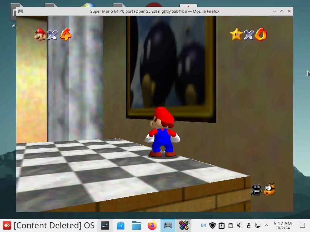The width and height of the screenshot is (310, 232).
Task: Open the removable devices USB tray icon
Action: [x=249, y=225]
